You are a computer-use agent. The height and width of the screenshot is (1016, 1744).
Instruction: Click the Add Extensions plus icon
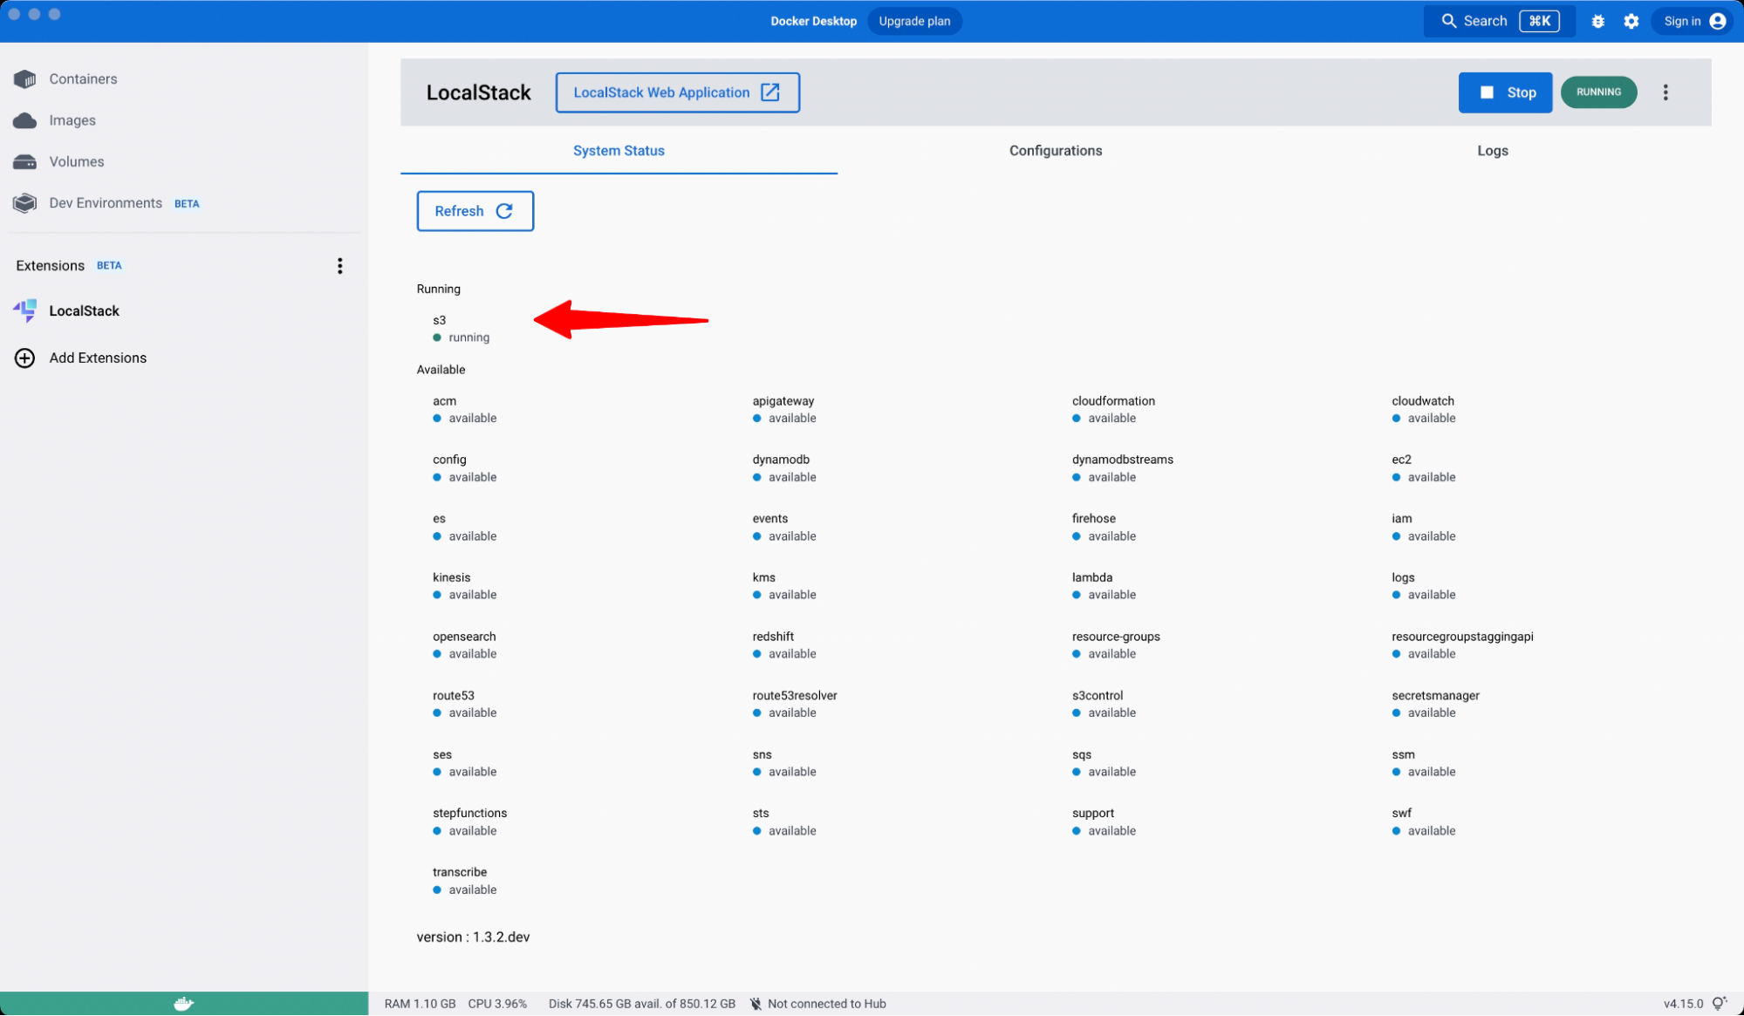pos(25,358)
